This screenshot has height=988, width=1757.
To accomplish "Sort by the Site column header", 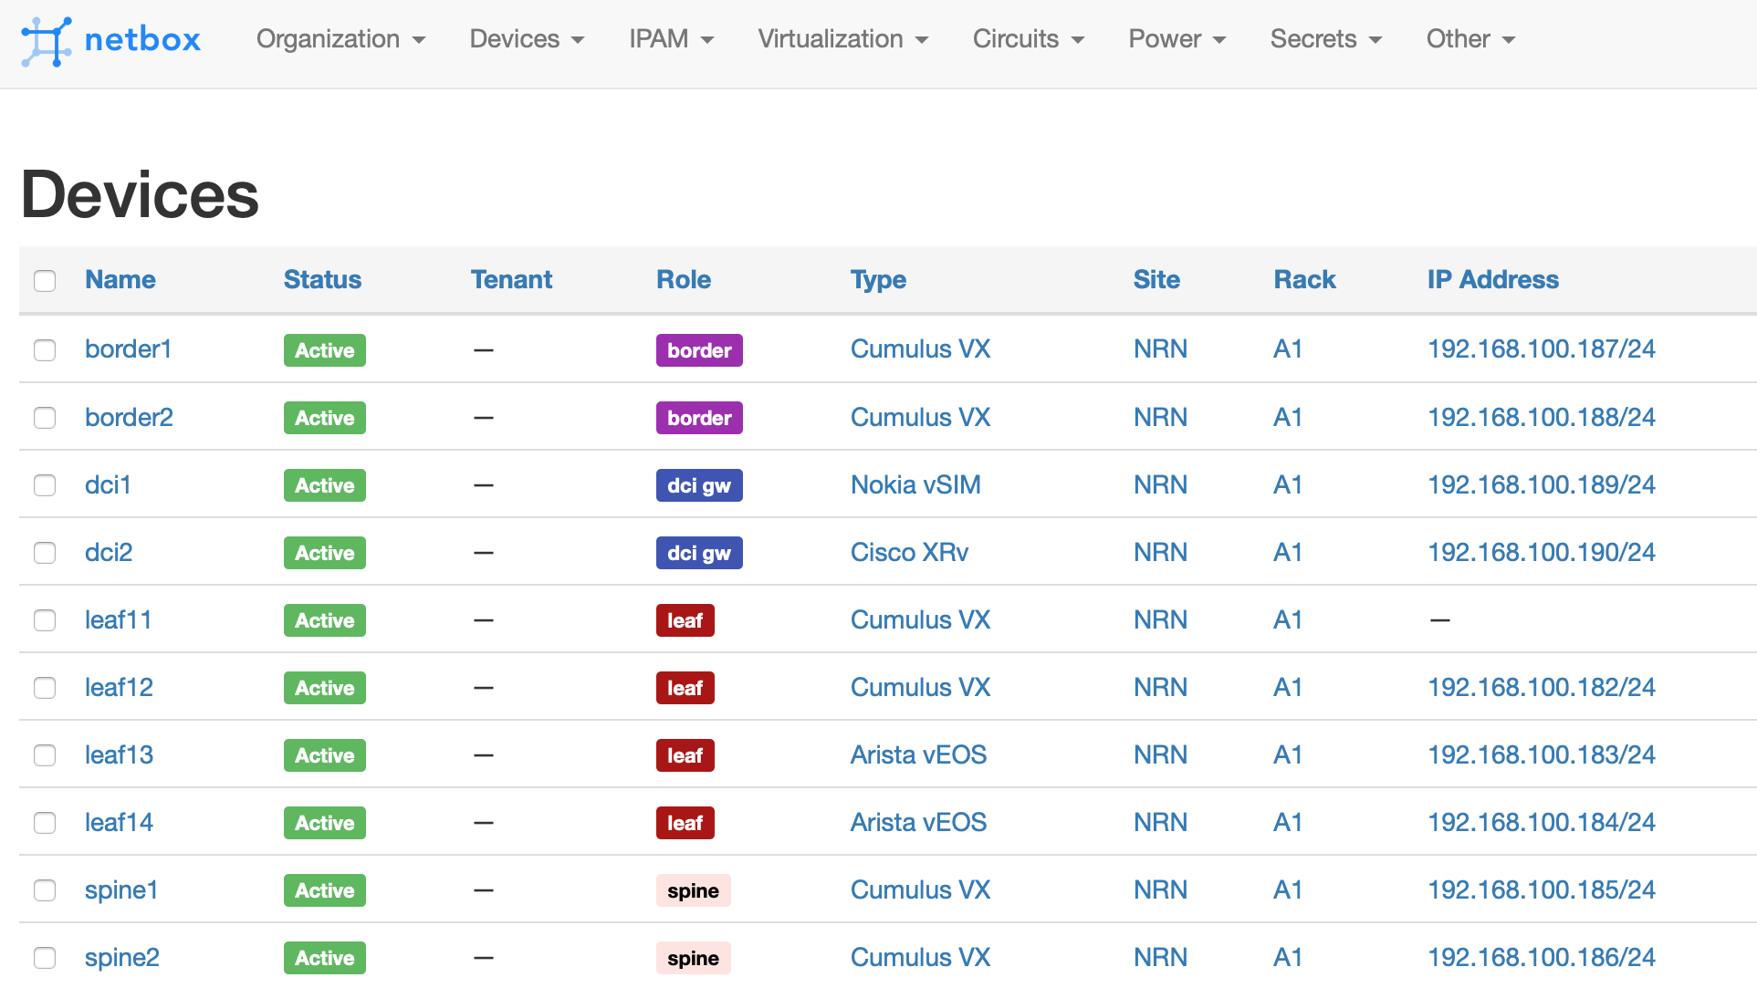I will pos(1156,279).
